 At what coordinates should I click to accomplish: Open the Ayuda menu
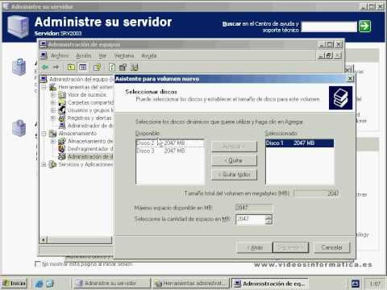[149, 56]
